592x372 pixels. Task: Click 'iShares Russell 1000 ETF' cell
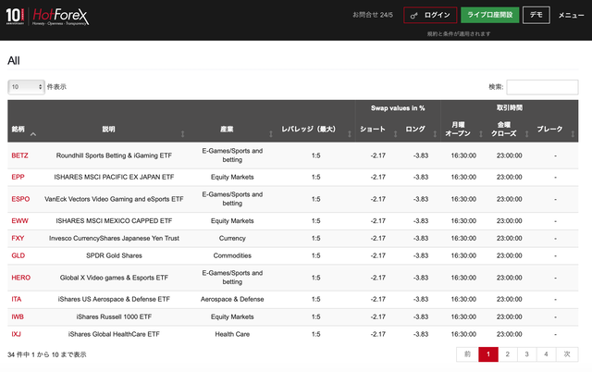coord(114,316)
